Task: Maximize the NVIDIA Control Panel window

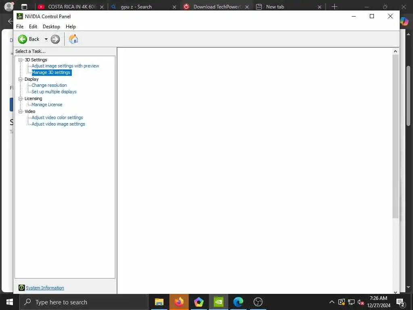Action: point(372,16)
